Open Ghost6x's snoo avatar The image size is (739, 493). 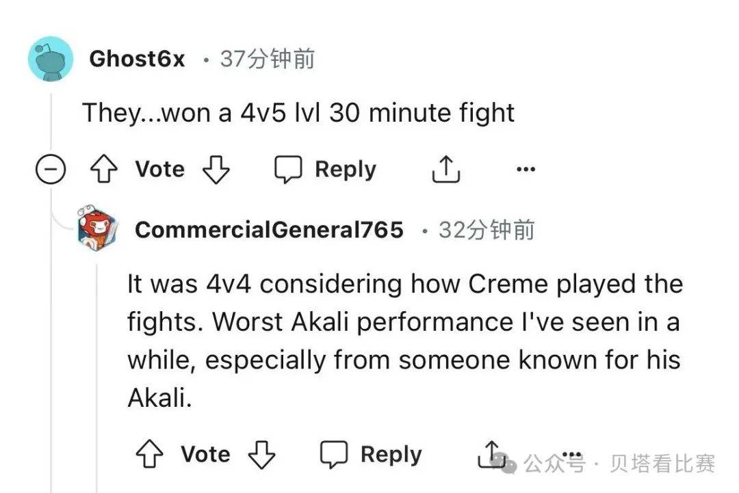pos(50,59)
